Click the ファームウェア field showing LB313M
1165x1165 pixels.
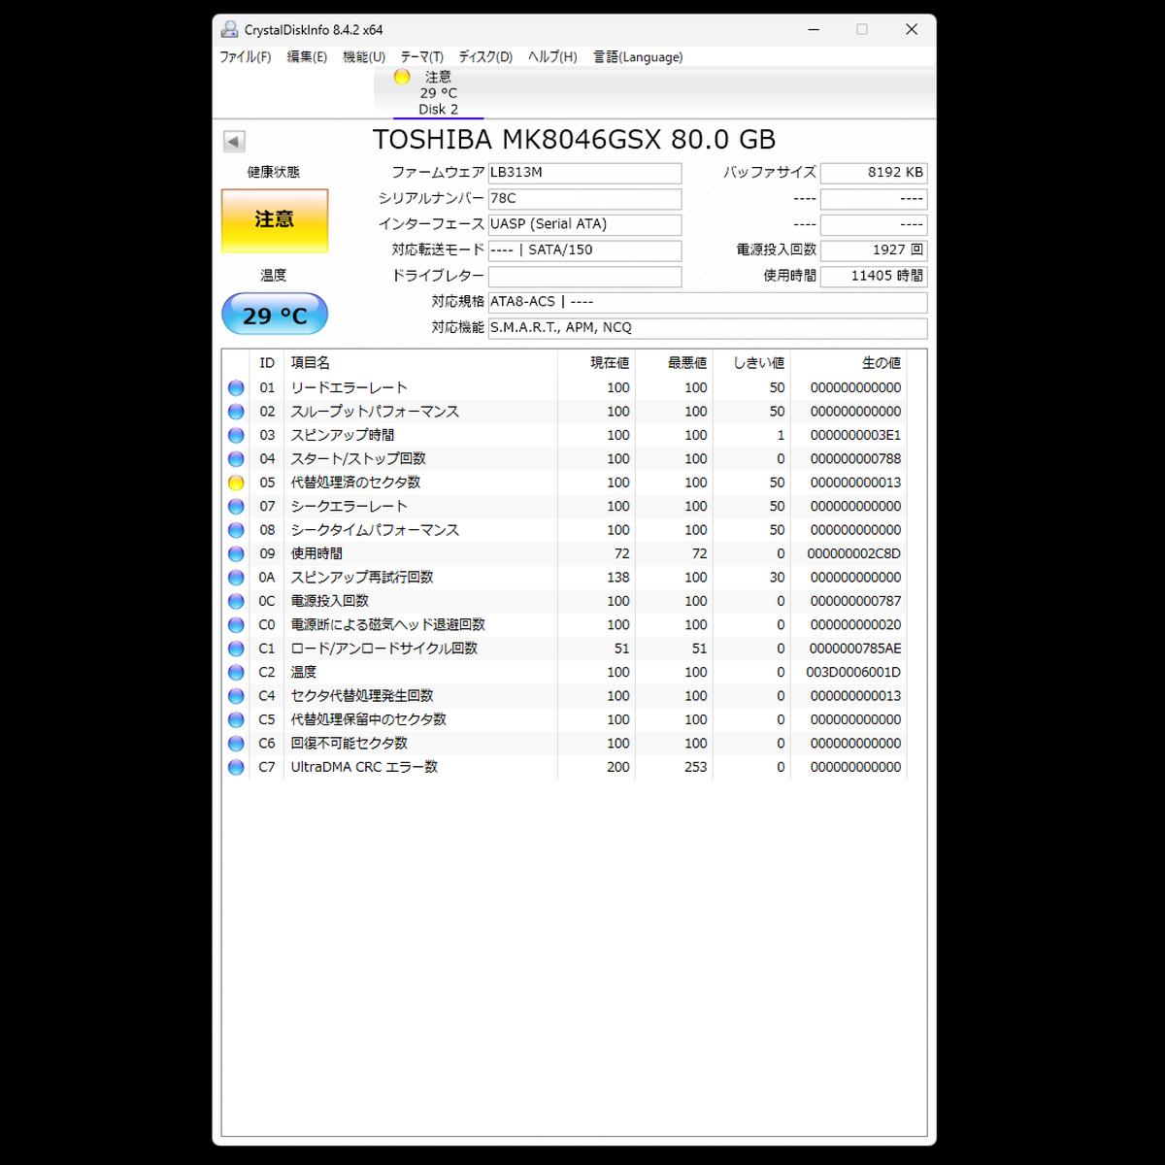[584, 173]
